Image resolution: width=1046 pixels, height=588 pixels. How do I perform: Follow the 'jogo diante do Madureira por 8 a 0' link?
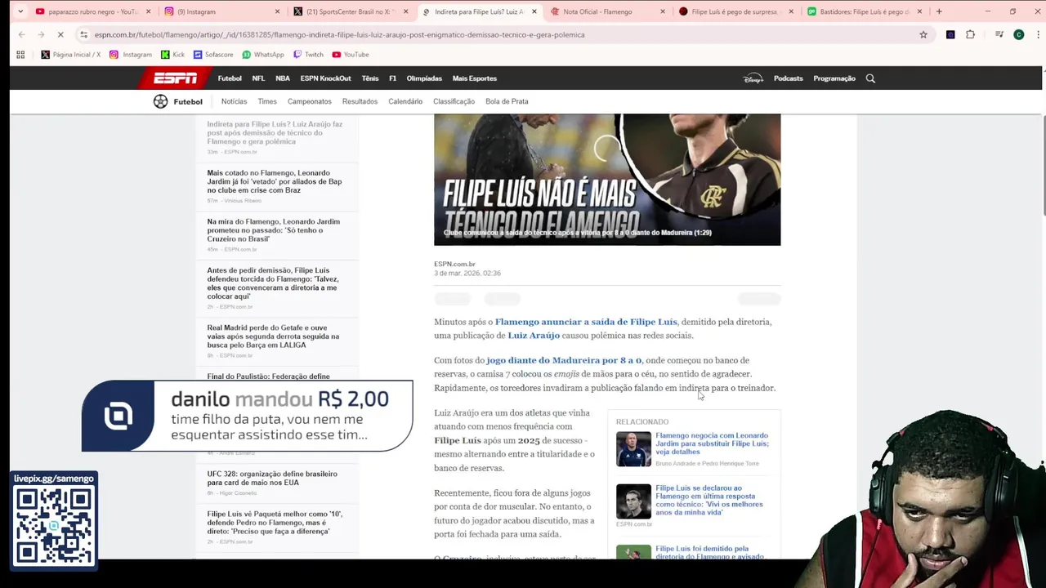564,360
